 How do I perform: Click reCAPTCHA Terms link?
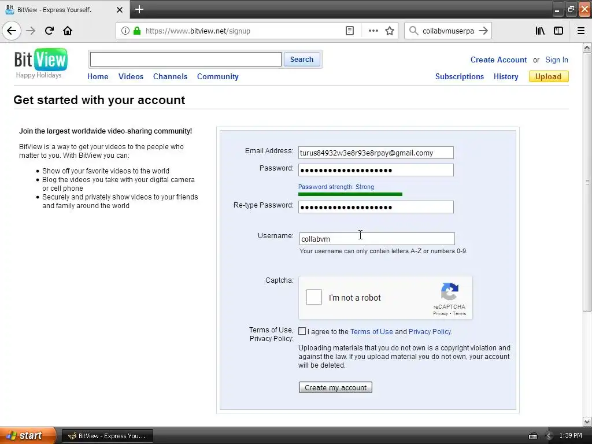point(460,313)
